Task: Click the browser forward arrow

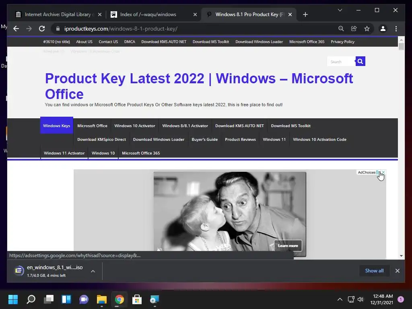Action: coord(29,29)
